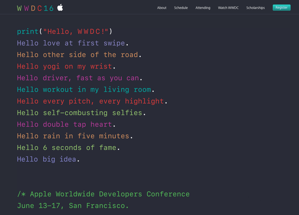Click the WWDC16 colored logo text

pyautogui.click(x=35, y=9)
